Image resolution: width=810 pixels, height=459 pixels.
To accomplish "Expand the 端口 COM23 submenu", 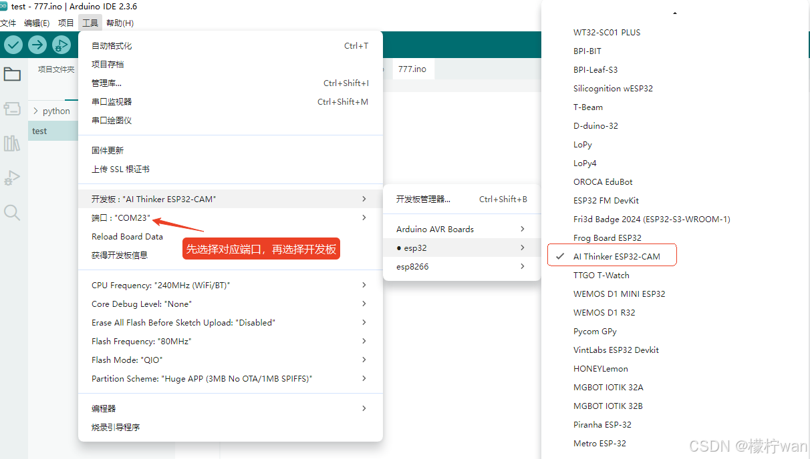I will point(230,217).
